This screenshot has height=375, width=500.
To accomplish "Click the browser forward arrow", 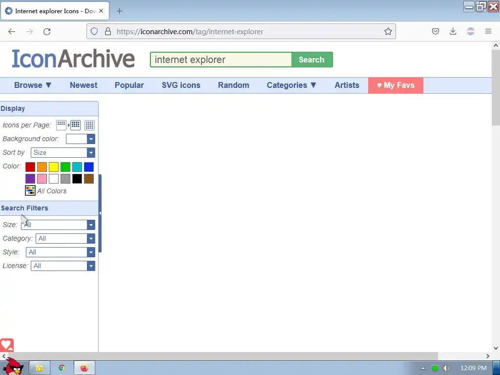I will pos(29,32).
